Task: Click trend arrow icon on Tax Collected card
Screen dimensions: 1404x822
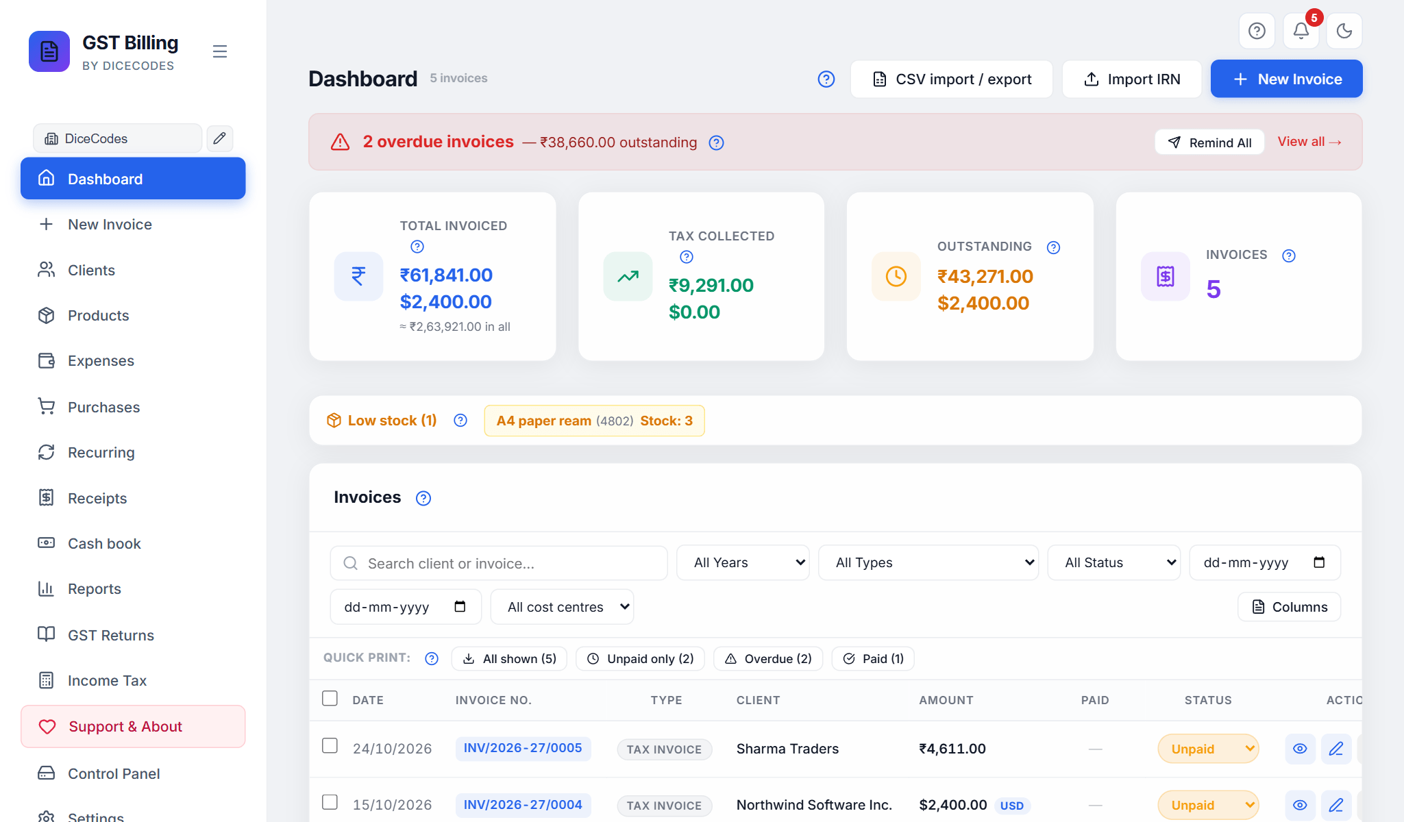Action: pos(628,276)
